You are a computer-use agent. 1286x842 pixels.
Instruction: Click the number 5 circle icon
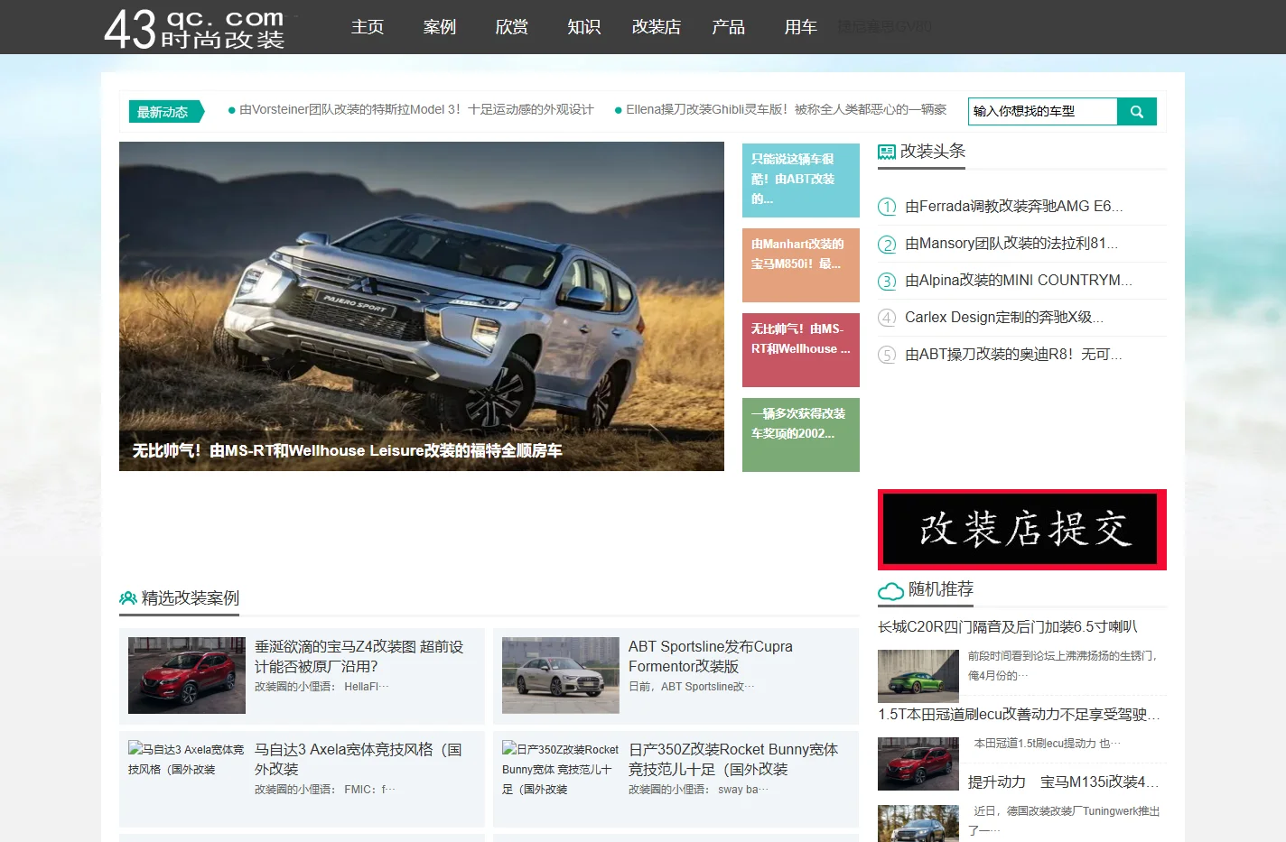click(887, 355)
